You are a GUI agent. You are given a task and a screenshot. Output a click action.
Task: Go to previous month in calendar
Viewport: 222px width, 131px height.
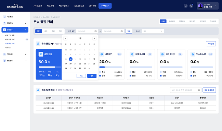tap(65, 38)
